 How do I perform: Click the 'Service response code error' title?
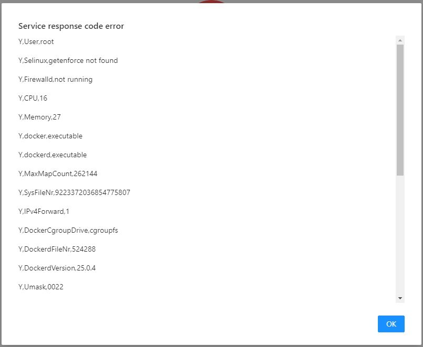point(71,26)
